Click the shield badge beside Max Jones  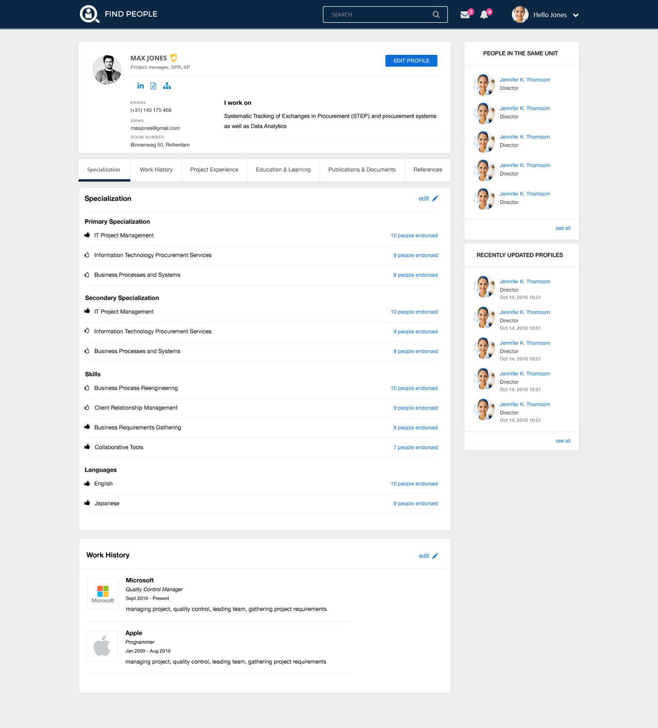coord(173,58)
